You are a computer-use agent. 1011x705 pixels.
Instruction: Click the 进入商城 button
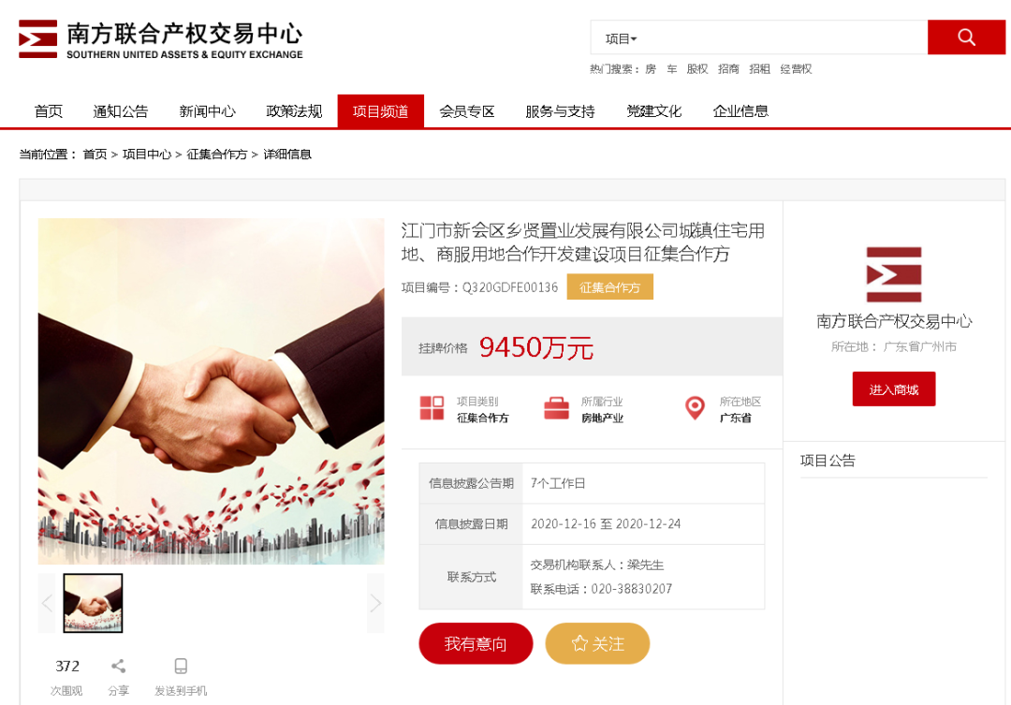coord(894,389)
